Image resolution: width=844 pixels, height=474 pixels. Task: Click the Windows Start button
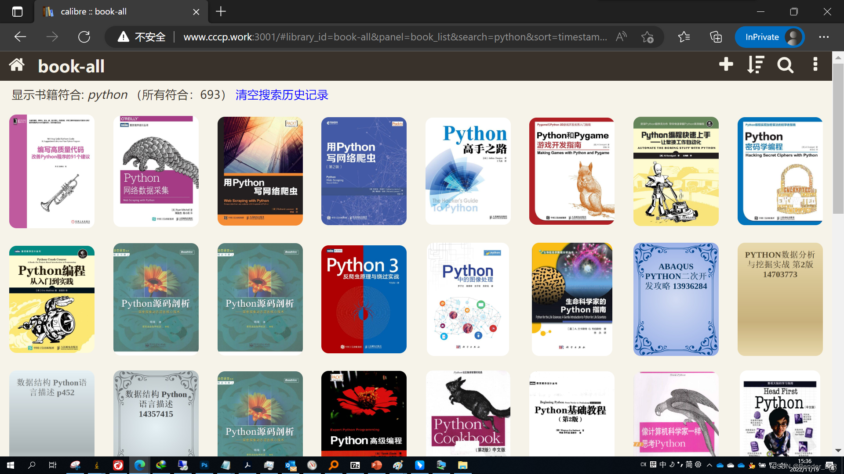pyautogui.click(x=11, y=465)
